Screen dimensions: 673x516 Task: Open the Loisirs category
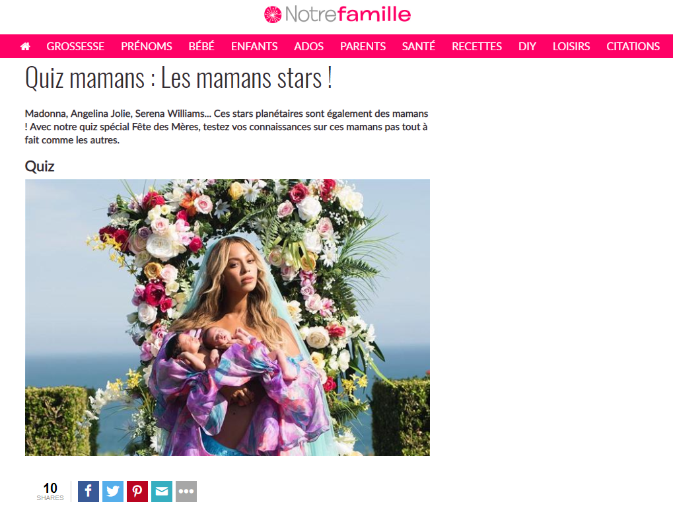coord(571,46)
